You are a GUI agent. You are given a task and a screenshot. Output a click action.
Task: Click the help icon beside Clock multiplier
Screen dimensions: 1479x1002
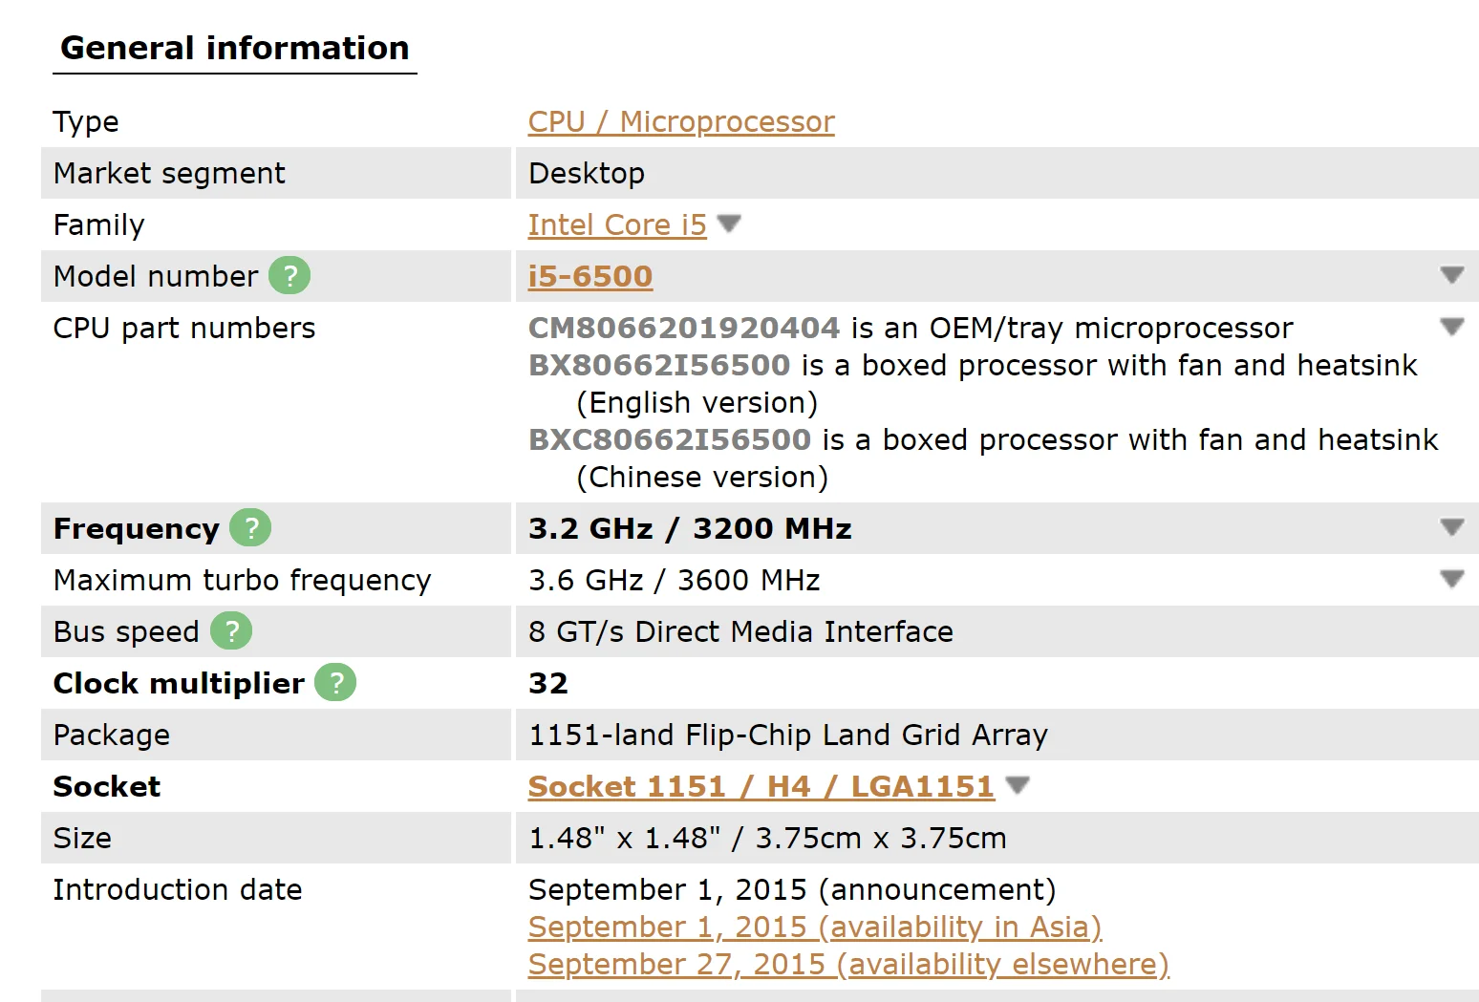(335, 682)
